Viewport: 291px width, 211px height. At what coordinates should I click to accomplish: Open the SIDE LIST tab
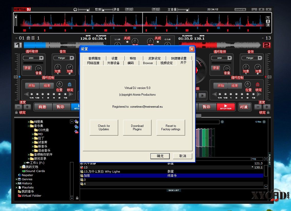(174, 190)
